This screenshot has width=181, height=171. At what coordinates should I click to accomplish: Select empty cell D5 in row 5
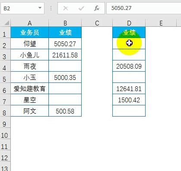[129, 77]
